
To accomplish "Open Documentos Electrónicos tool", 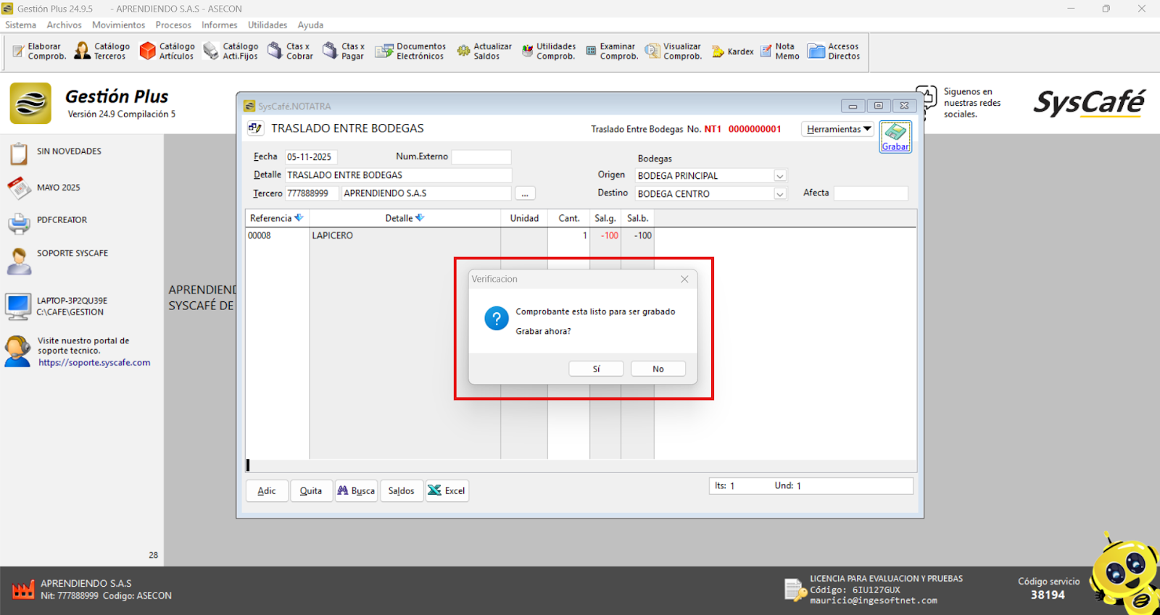I will click(x=410, y=51).
